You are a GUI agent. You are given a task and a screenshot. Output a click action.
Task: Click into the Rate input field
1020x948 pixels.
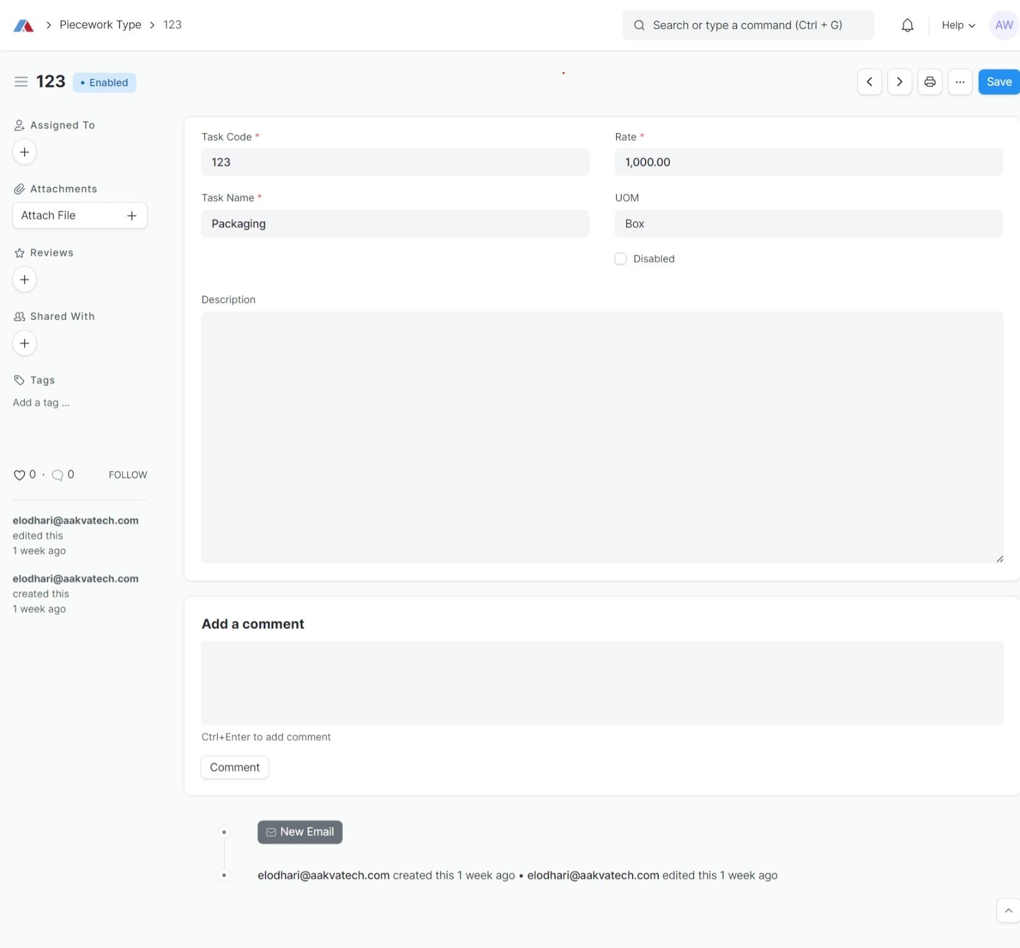[808, 162]
